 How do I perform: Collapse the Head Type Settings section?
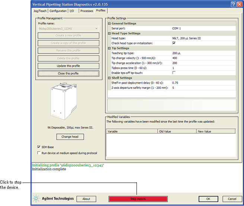110,33
